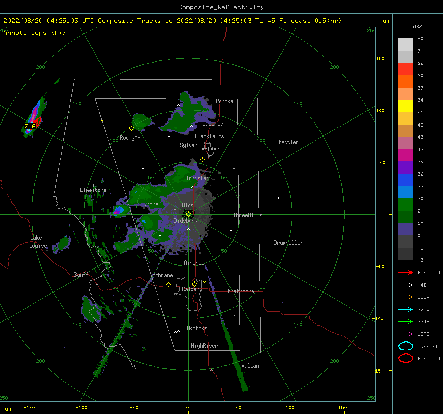The height and width of the screenshot is (414, 443).
Task: Click the 'Annot: tops (km)' annotation text
Action: (x=34, y=33)
